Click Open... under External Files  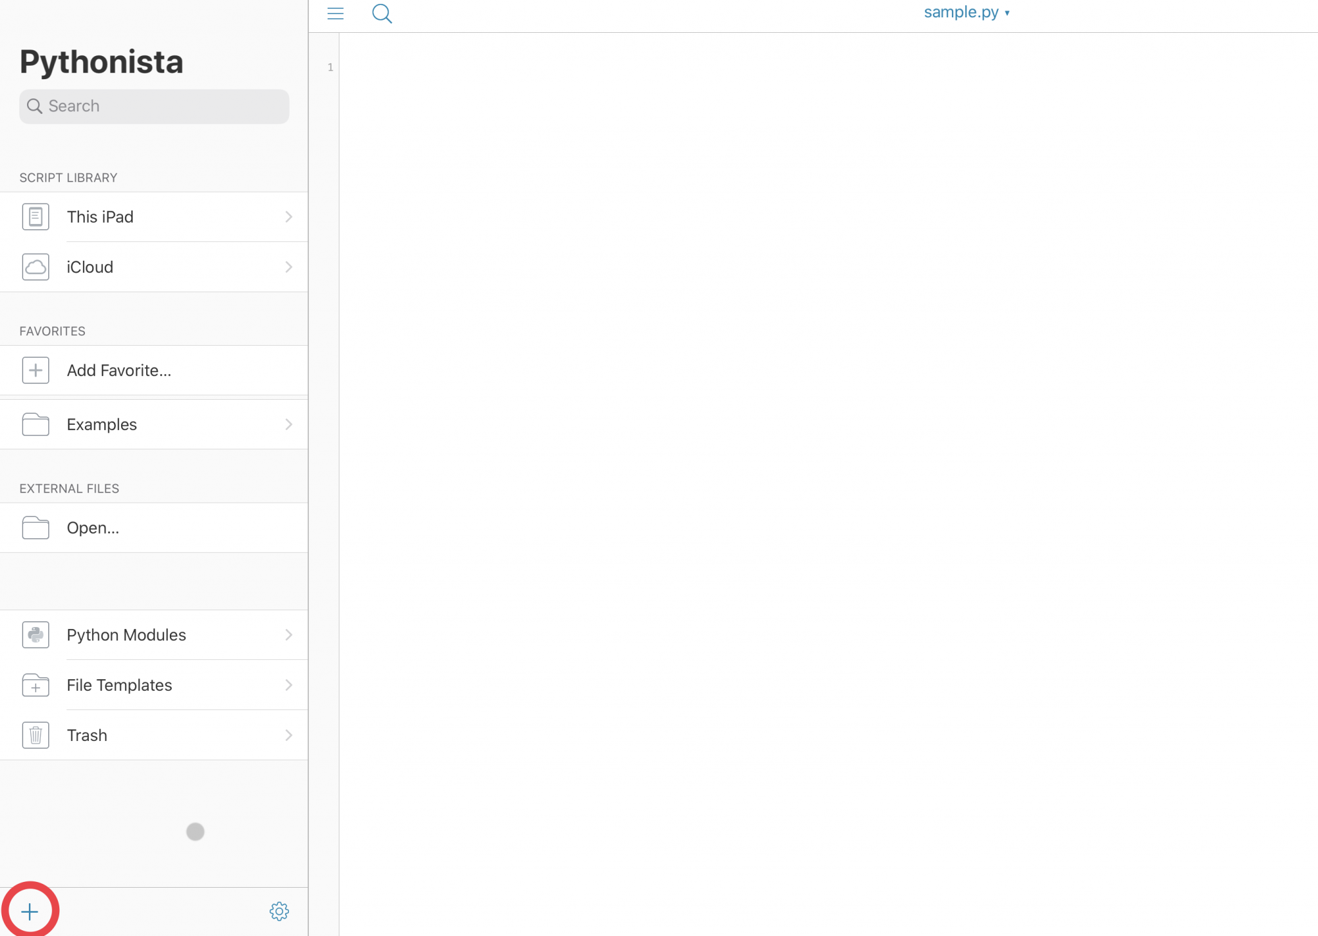pos(93,528)
